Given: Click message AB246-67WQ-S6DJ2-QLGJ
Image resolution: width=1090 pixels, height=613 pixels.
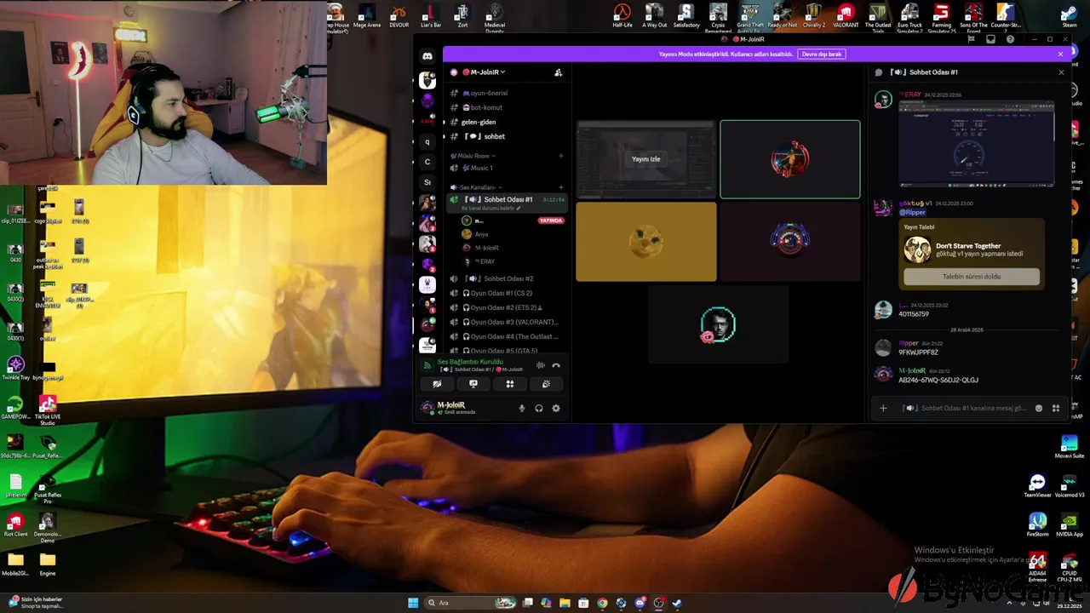Looking at the screenshot, I should (938, 380).
